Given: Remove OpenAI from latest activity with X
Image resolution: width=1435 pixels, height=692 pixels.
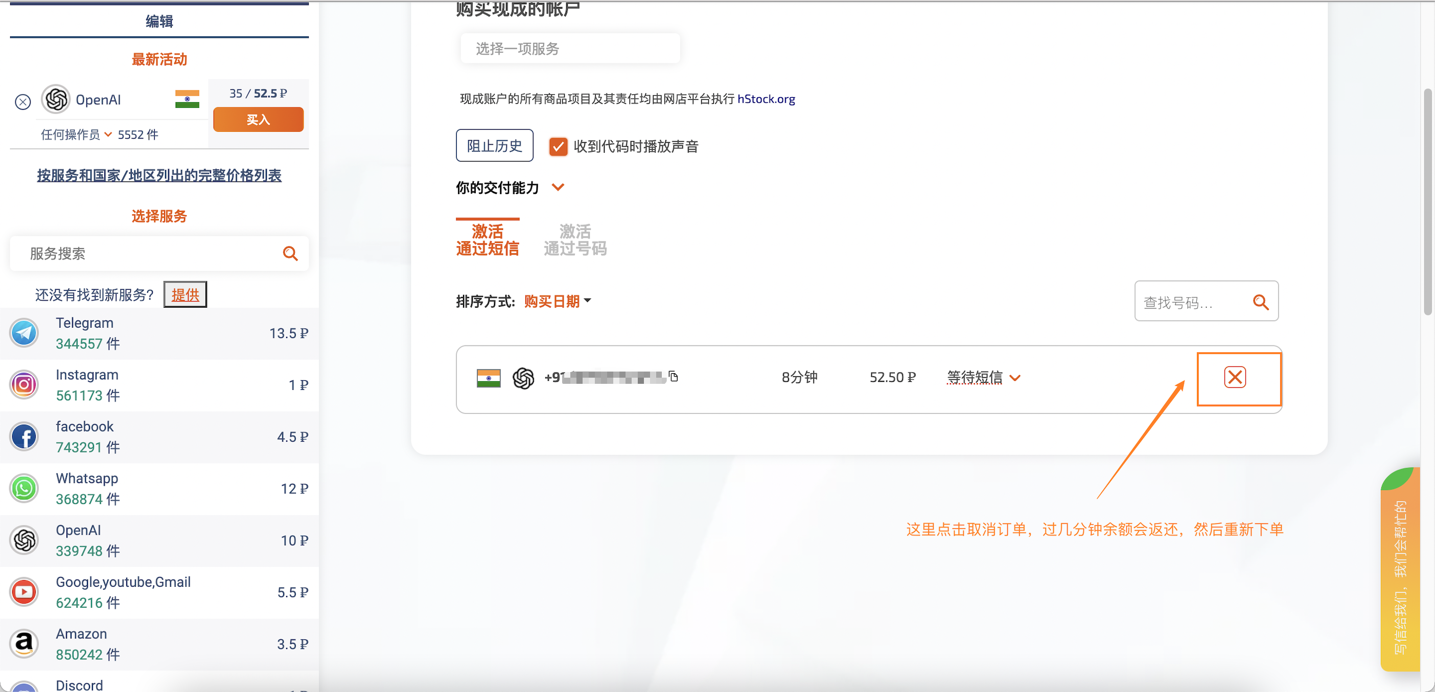Looking at the screenshot, I should [x=23, y=102].
